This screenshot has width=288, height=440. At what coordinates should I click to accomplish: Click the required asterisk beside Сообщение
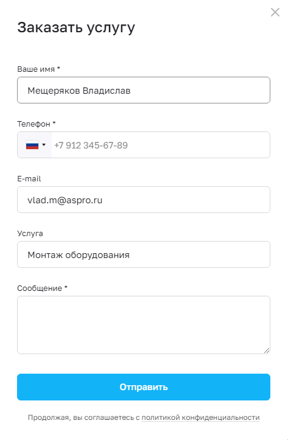[x=66, y=287]
